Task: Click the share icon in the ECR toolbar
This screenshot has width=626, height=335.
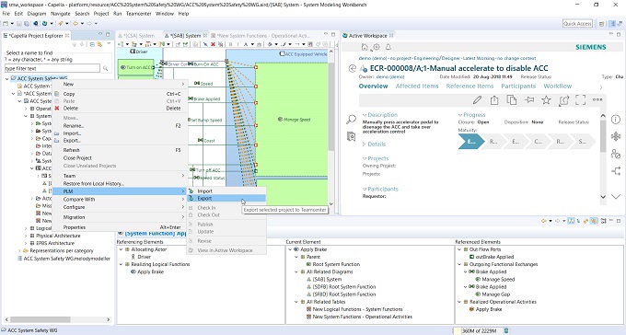Action: pyautogui.click(x=494, y=99)
